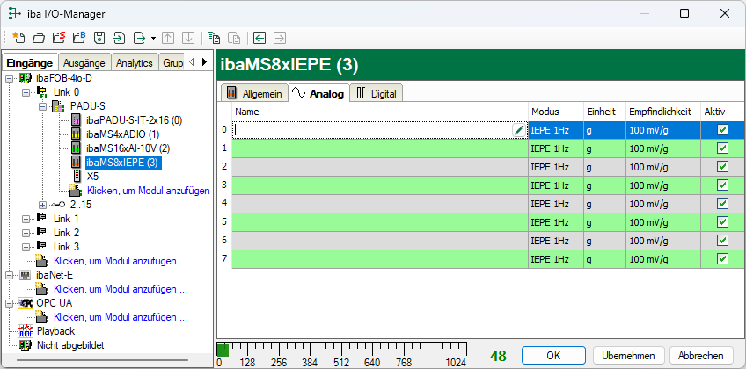Collapse the Link 0 tree node
This screenshot has width=746, height=369.
pos(26,92)
